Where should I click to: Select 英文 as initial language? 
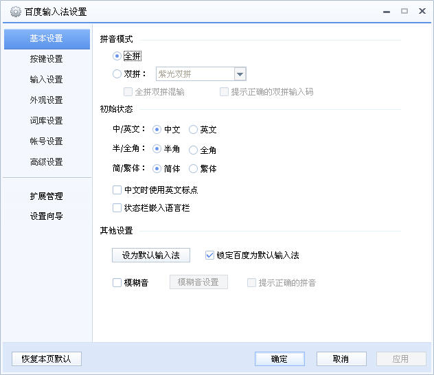[x=194, y=129]
